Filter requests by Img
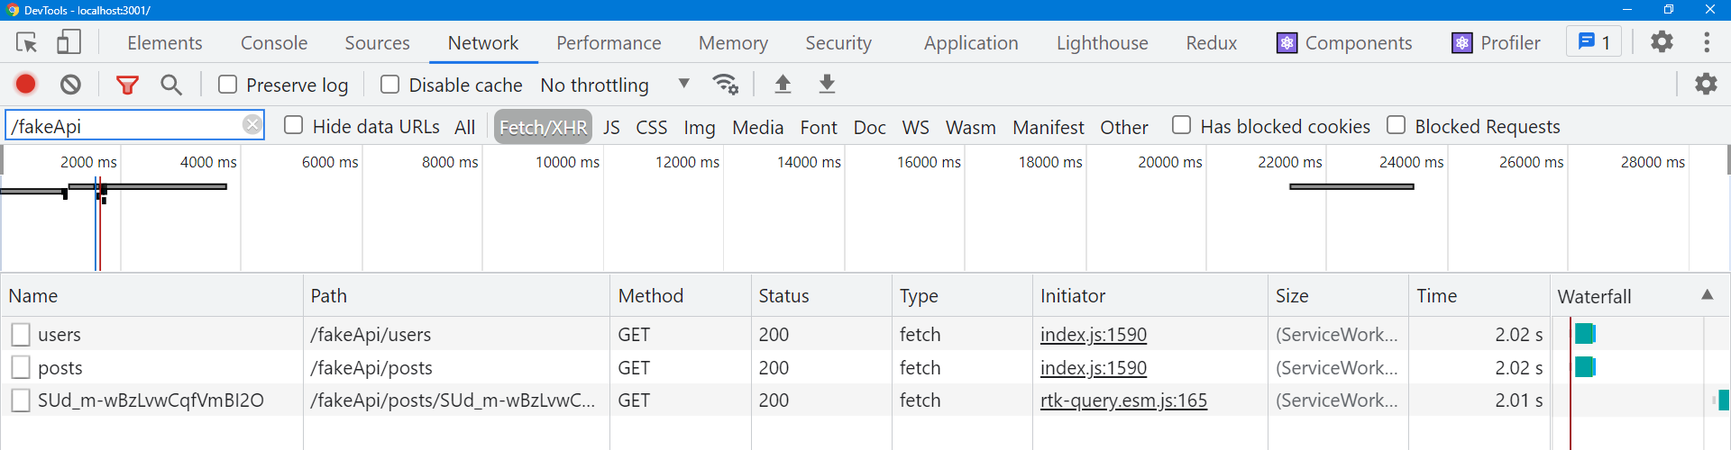 pyautogui.click(x=699, y=127)
